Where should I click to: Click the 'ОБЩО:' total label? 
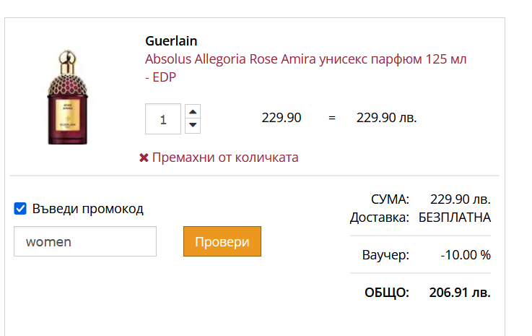(x=386, y=293)
